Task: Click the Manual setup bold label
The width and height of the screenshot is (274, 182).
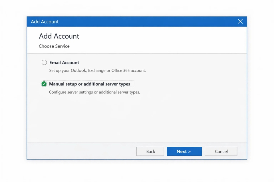Action: (90, 84)
